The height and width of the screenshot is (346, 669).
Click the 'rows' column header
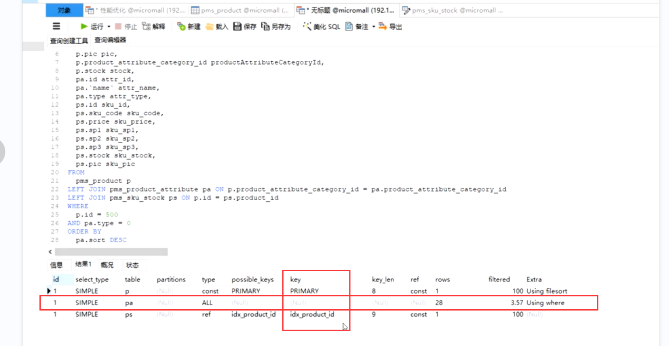click(x=442, y=280)
